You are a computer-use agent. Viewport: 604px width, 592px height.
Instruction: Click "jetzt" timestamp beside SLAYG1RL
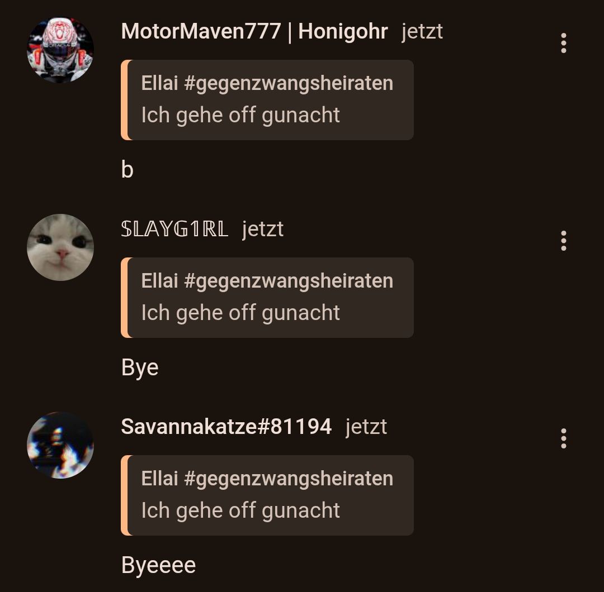click(x=263, y=230)
